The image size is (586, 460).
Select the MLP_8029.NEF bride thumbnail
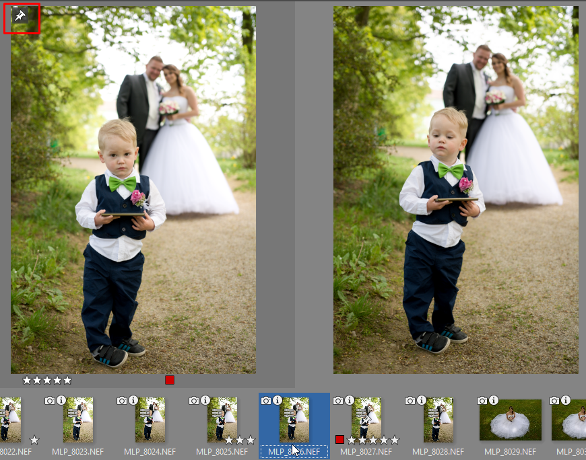point(510,420)
